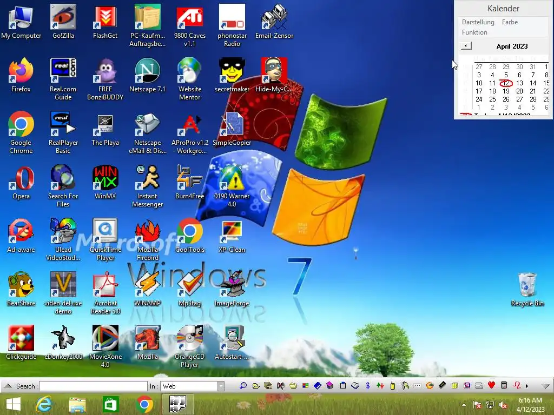Select the Netscape 7.1 desktop icon
The image size is (554, 415).
(x=147, y=75)
